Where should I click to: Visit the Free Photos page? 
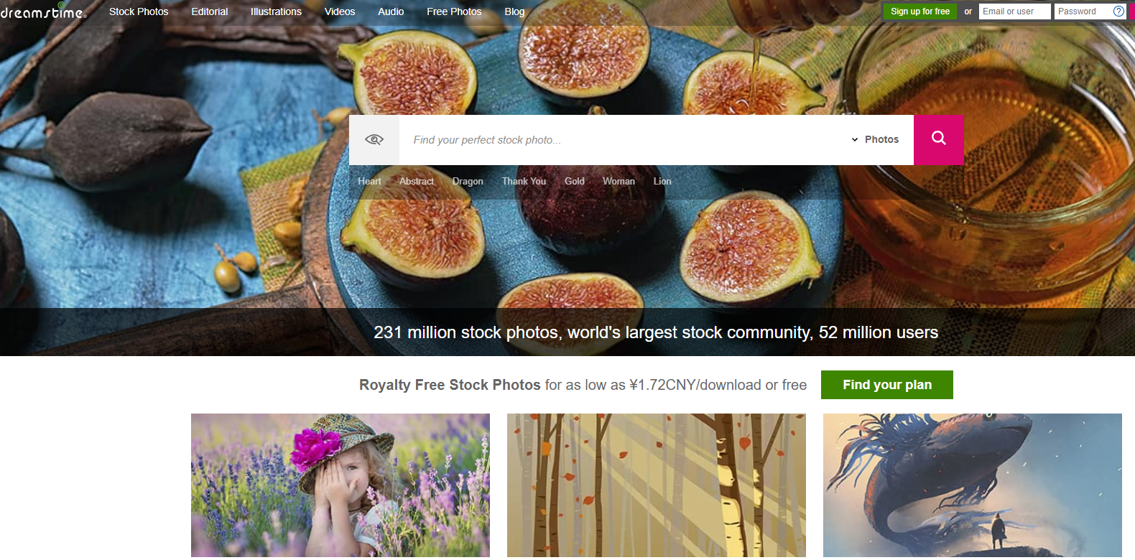454,11
